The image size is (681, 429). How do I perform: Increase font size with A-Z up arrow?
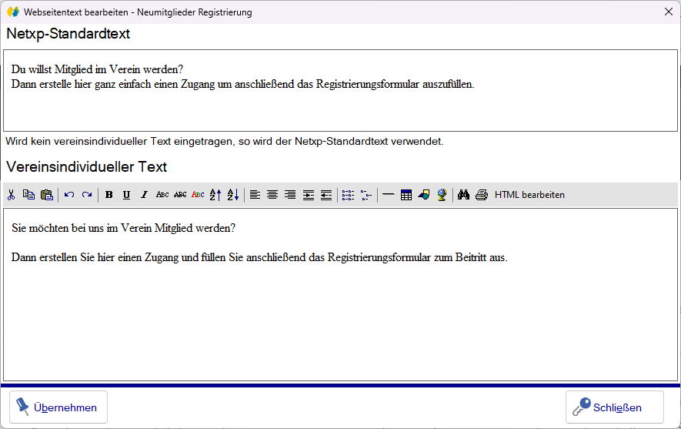(215, 195)
